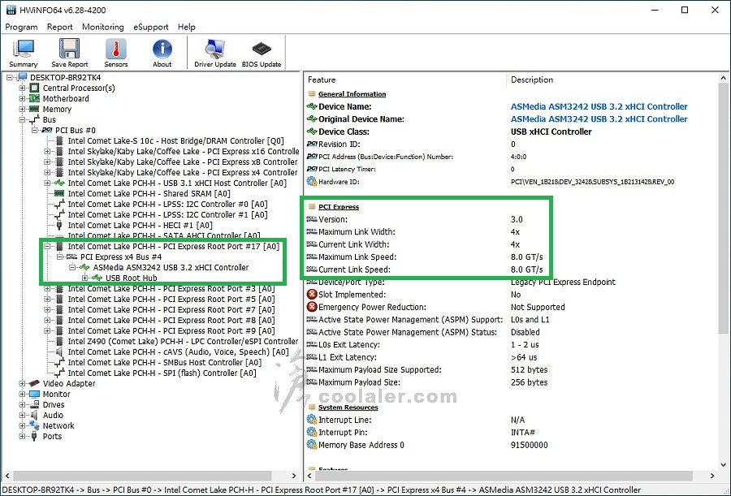Viewport: 731px width, 496px height.
Task: Click the cAVS audio device icon
Action: 59,352
